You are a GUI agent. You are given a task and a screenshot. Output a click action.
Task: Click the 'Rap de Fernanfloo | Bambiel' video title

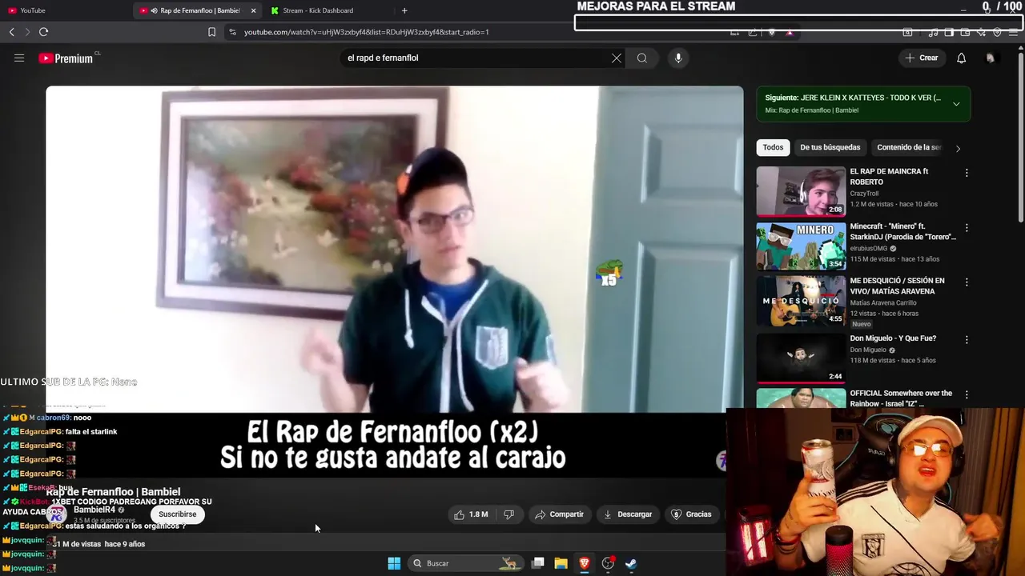[x=113, y=492]
